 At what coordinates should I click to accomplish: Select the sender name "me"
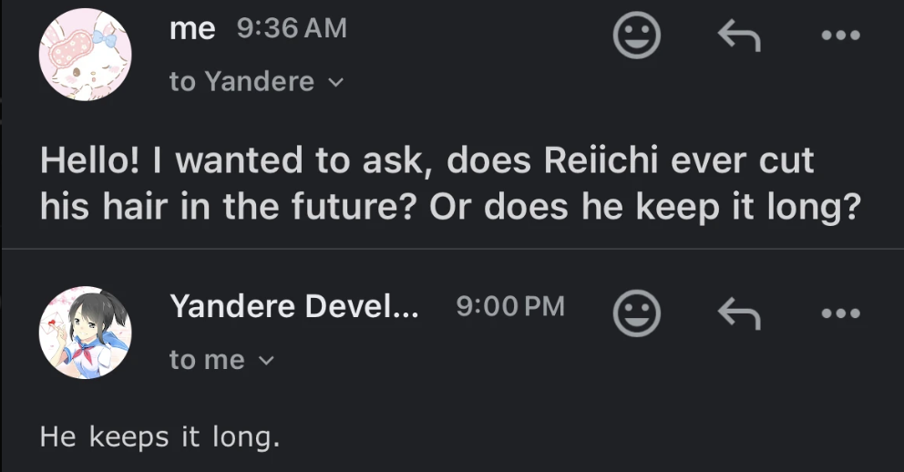(x=192, y=29)
